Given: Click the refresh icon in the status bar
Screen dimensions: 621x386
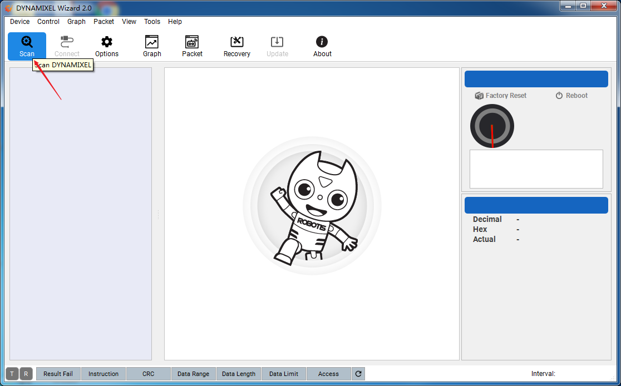Looking at the screenshot, I should [x=358, y=374].
